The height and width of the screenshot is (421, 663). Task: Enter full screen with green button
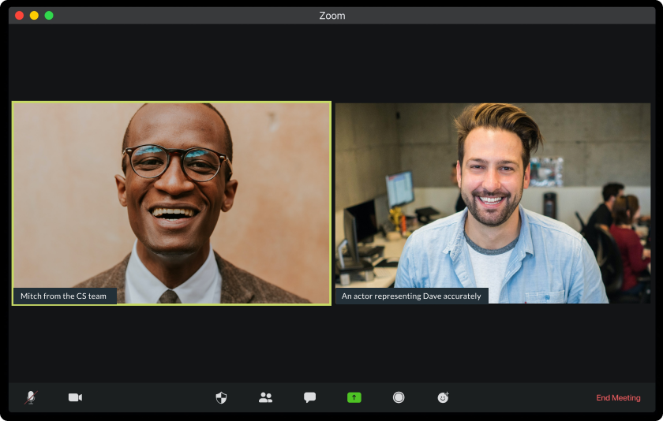49,16
